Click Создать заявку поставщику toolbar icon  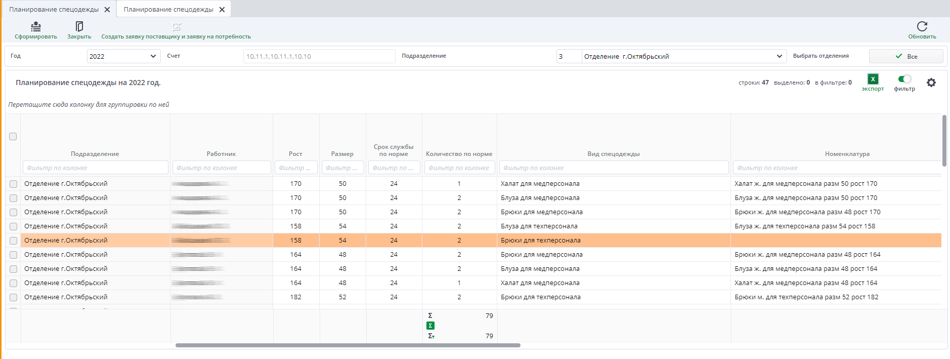tap(176, 27)
